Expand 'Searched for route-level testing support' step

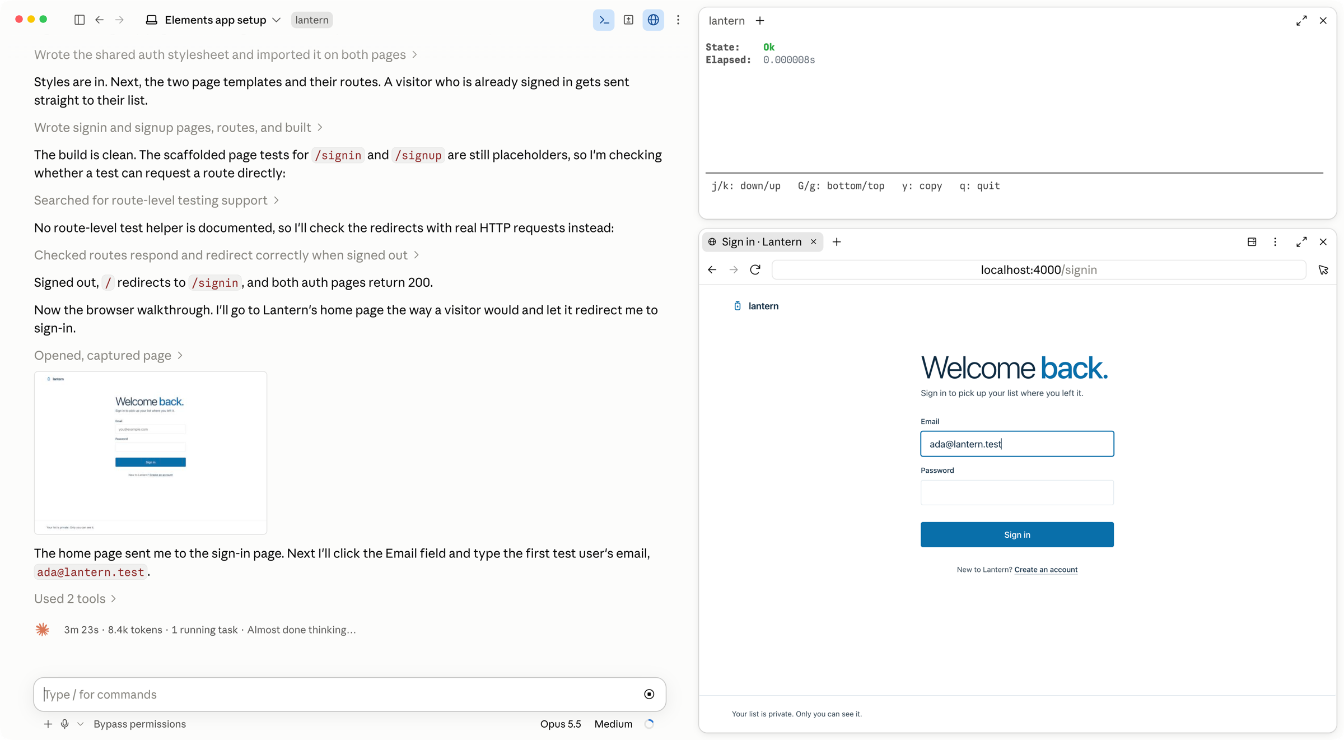point(156,200)
